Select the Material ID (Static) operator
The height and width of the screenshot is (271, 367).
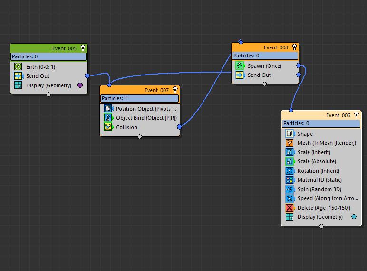pos(319,180)
